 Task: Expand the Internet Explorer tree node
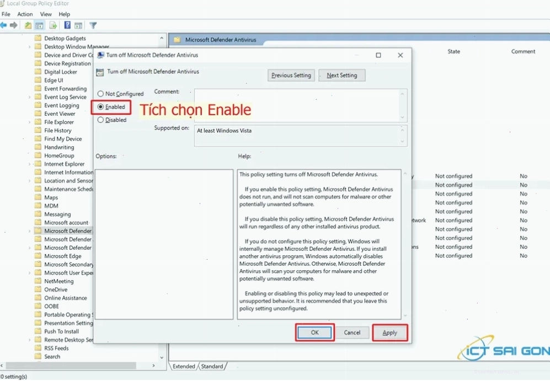[x=29, y=164]
